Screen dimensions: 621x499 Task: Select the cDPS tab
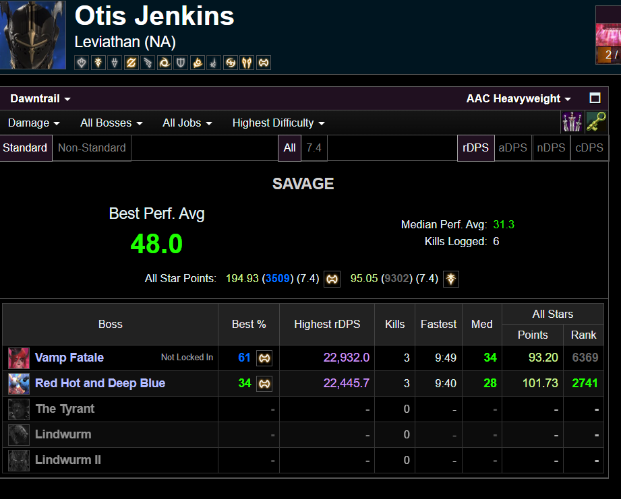point(589,148)
